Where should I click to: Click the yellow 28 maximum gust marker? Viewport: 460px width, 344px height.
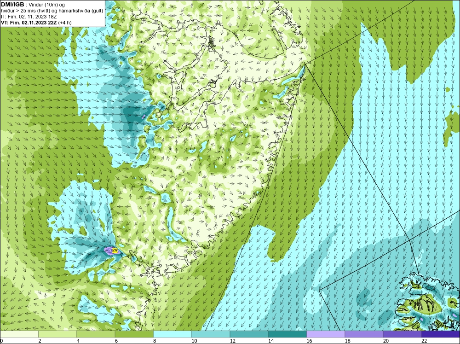pyautogui.click(x=115, y=251)
